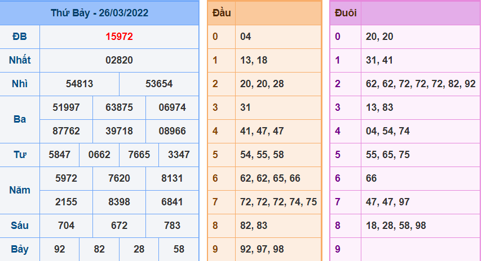Screen dimensions: 482x261
Task: Click Đầu row 6 values 62, 62, 65, 66
Action: click(x=270, y=178)
